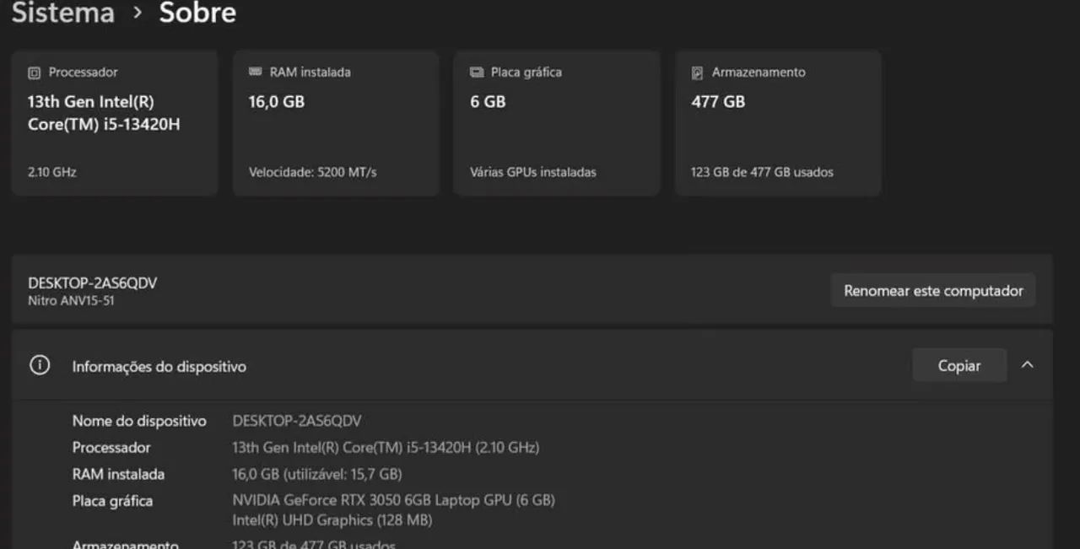This screenshot has width=1080, height=549.
Task: Select NVIDIA GeForce RTX 3050 6GB value
Action: pyautogui.click(x=394, y=500)
